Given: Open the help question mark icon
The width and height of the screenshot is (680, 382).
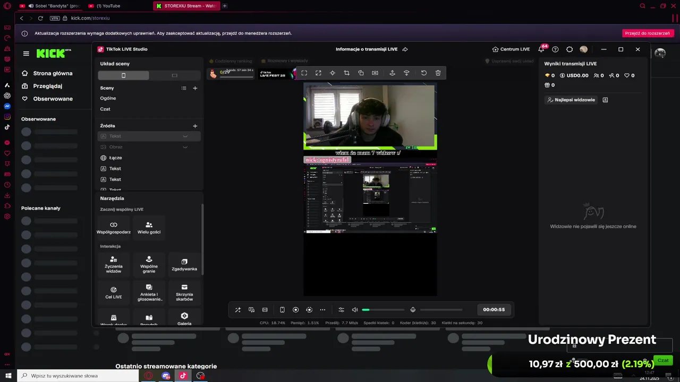Looking at the screenshot, I should pos(555,49).
